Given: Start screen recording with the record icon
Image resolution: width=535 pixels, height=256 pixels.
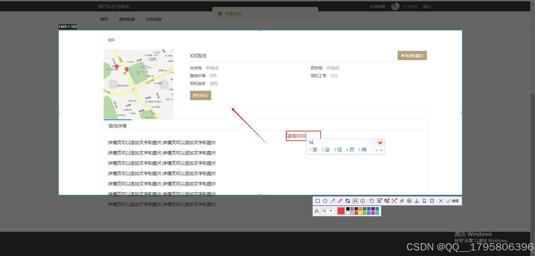Looking at the screenshot, I should 409,201.
